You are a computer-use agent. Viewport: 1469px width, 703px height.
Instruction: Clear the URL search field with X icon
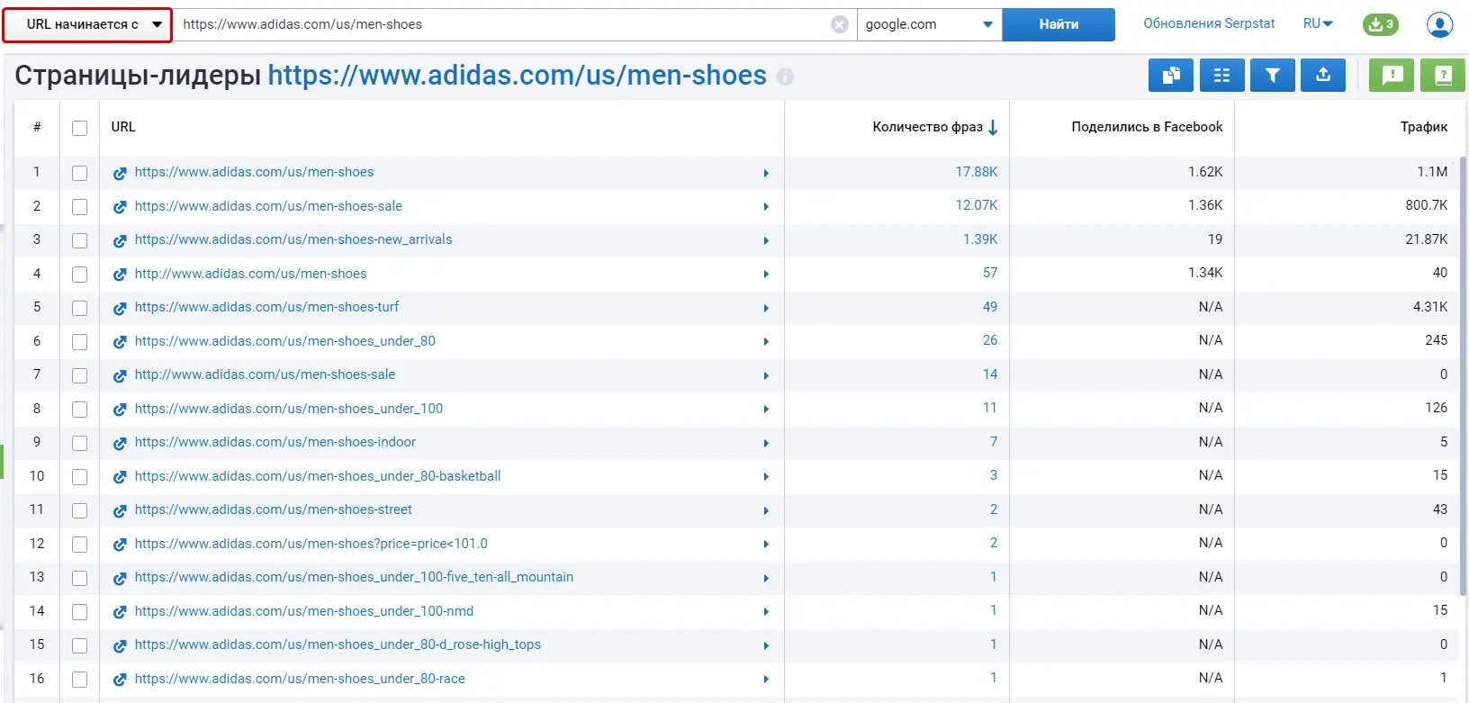pyautogui.click(x=839, y=24)
